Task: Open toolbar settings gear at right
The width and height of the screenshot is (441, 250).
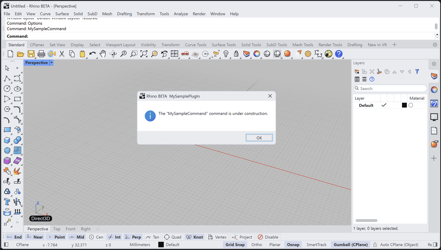Action: point(435,45)
